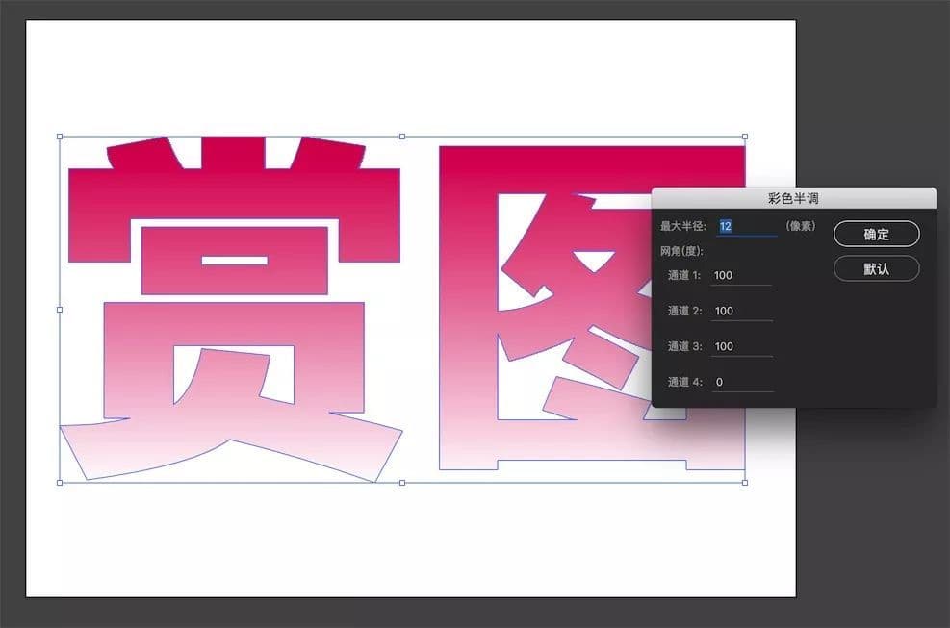Click the 默认 button to restore defaults
The height and width of the screenshot is (628, 950).
[x=875, y=268]
